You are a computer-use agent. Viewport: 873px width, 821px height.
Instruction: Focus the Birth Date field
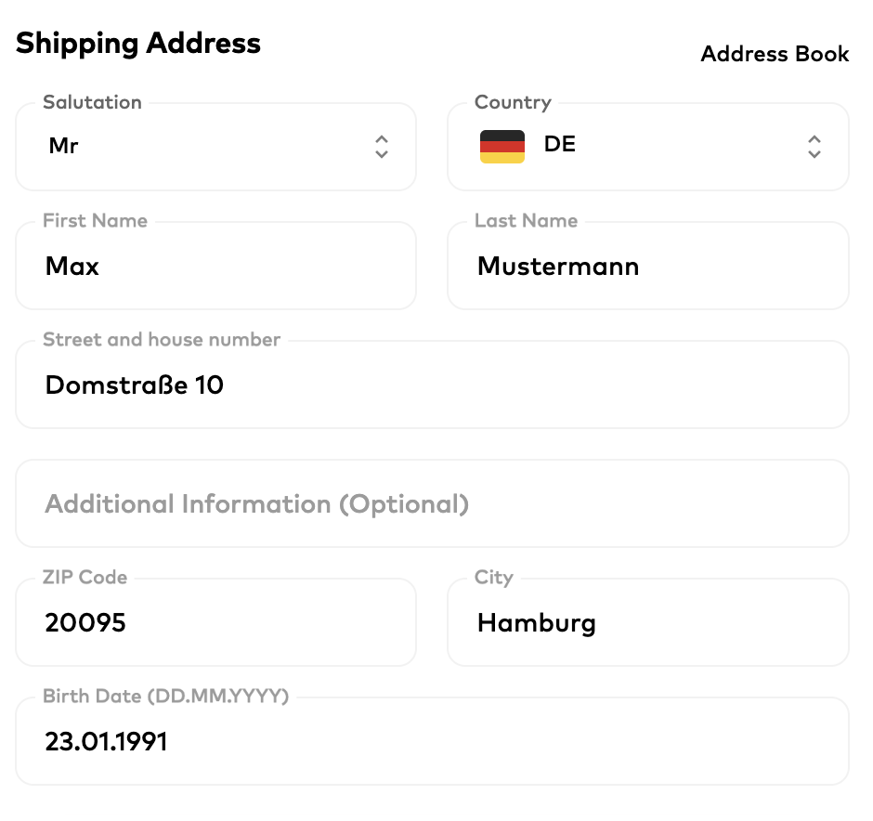pyautogui.click(x=432, y=742)
